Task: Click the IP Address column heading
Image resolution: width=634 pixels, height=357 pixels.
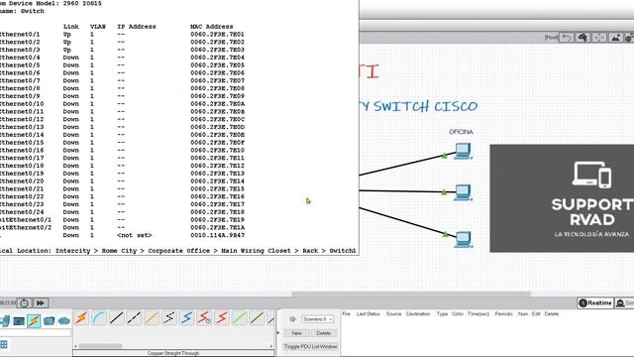Action: click(137, 27)
